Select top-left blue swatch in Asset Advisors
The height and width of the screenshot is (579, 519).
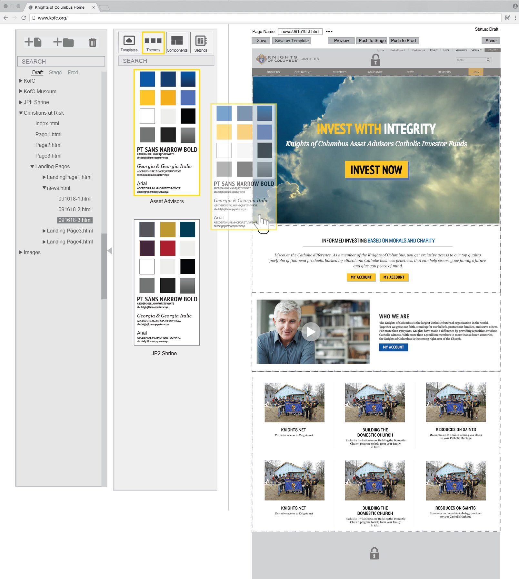tap(147, 79)
